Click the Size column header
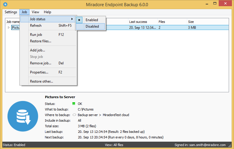The height and width of the screenshot is (149, 234). (x=208, y=22)
